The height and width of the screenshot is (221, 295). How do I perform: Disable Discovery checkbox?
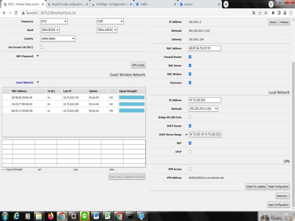click(190, 83)
